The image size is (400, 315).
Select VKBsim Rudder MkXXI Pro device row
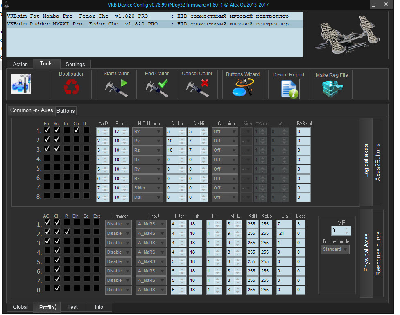pos(155,24)
